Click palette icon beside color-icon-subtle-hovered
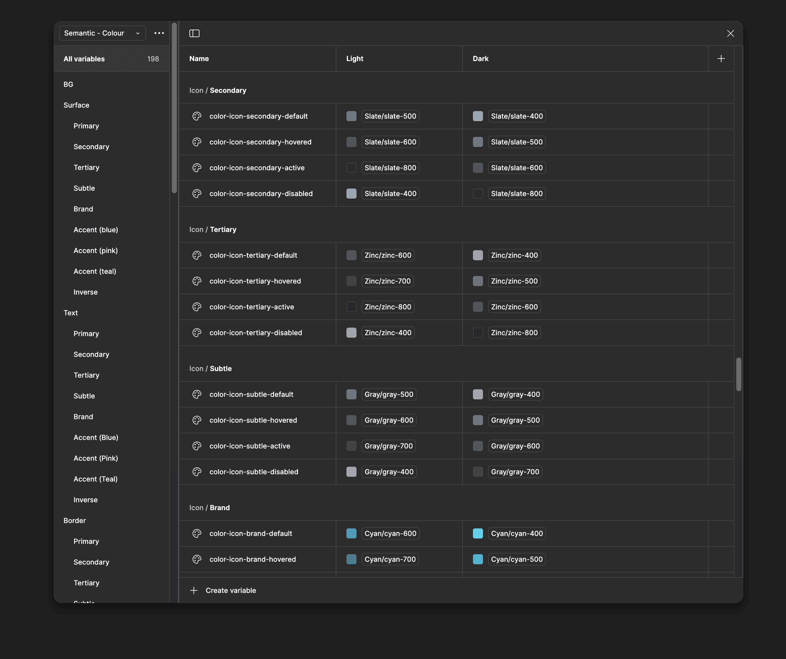Image resolution: width=786 pixels, height=659 pixels. pos(197,420)
